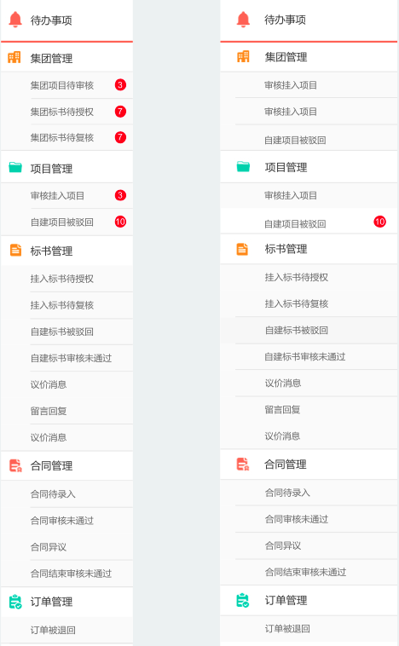Click the green clipboard icon beside left 订单管理
The width and height of the screenshot is (399, 646).
[15, 602]
